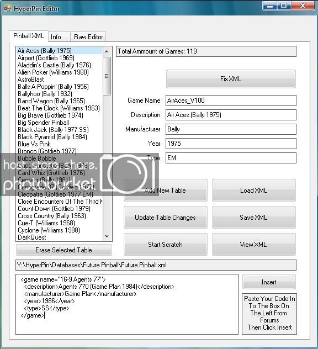This screenshot has height=349, width=318.
Task: Click the Start Scratch button
Action: (x=165, y=245)
